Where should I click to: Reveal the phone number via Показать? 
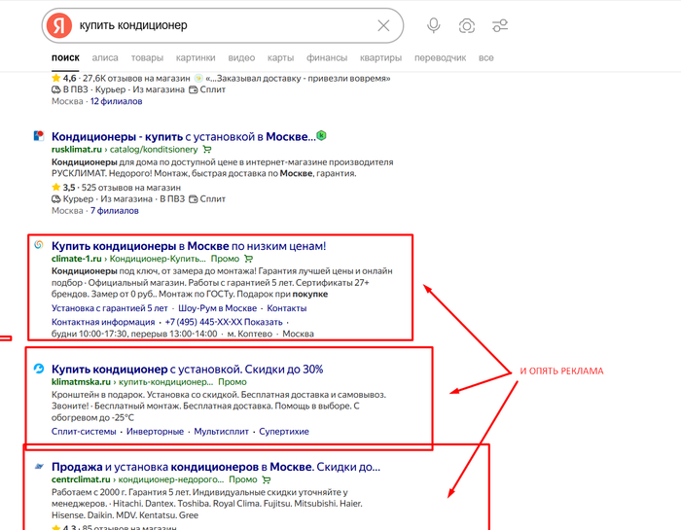pyautogui.click(x=264, y=321)
